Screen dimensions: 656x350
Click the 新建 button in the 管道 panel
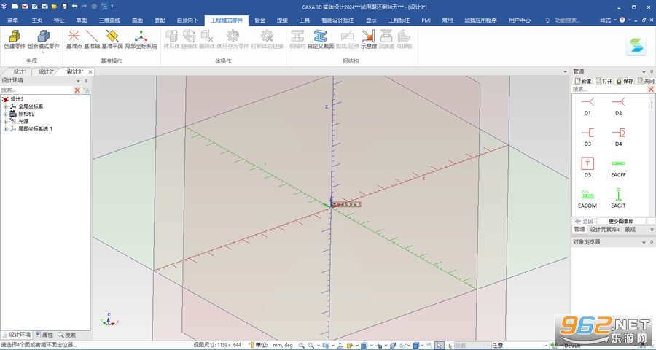pyautogui.click(x=583, y=81)
